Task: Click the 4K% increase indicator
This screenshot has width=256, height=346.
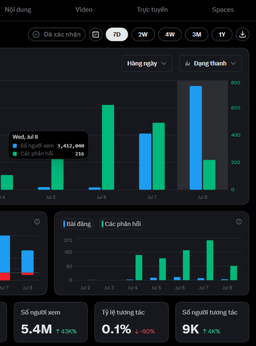Action: 211,331
